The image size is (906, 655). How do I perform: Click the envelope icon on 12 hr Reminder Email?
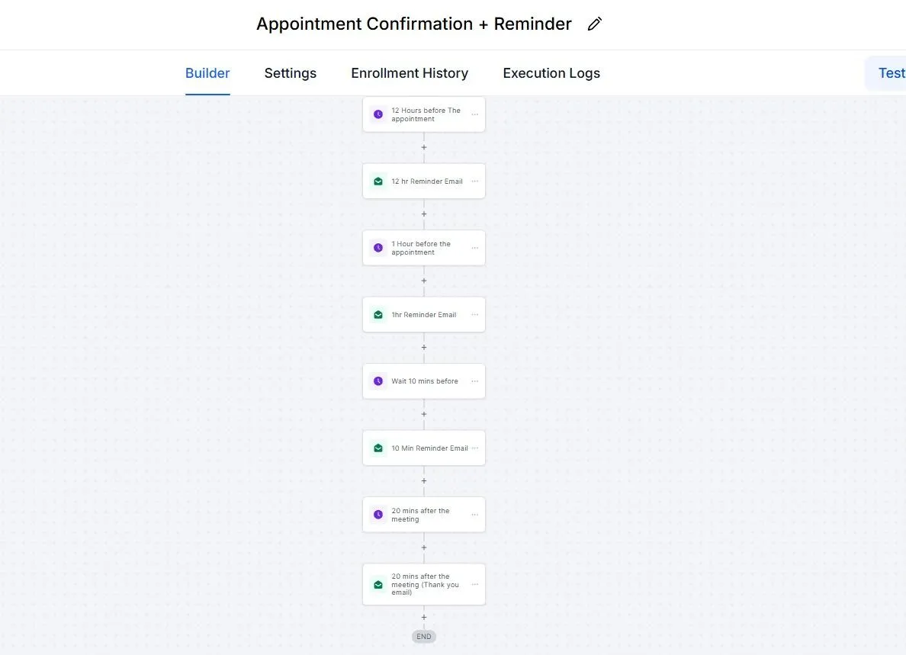(x=378, y=181)
